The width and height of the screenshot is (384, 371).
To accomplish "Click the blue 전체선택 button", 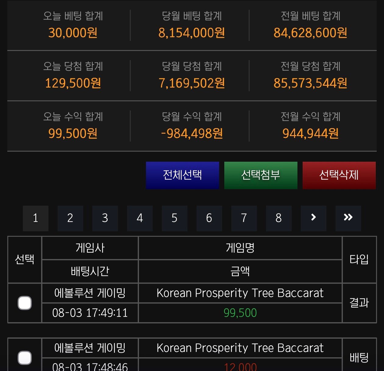I will tap(182, 175).
